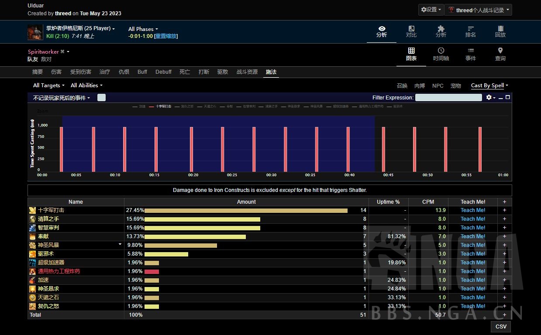Select the Debuff tab
541x335 pixels.
click(163, 72)
